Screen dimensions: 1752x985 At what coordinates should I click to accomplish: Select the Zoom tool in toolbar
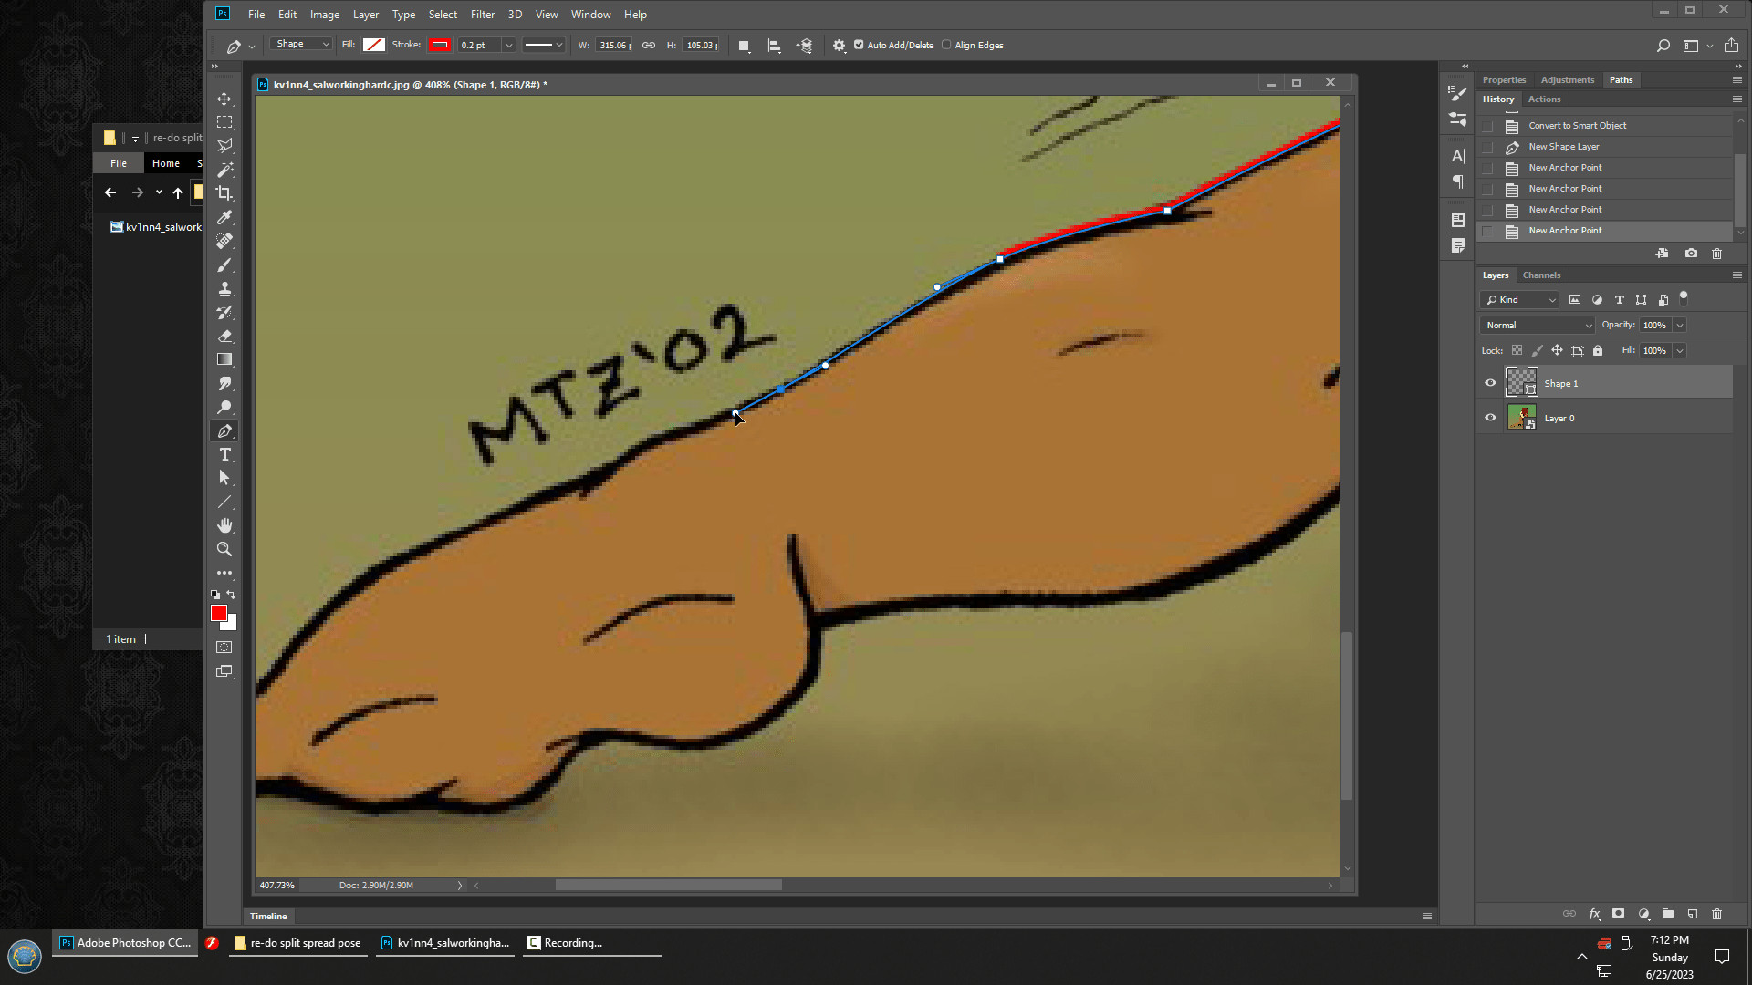click(224, 549)
